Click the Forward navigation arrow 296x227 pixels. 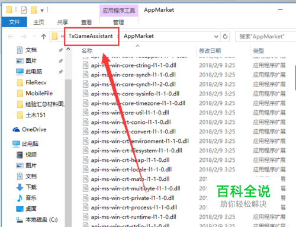(24, 37)
